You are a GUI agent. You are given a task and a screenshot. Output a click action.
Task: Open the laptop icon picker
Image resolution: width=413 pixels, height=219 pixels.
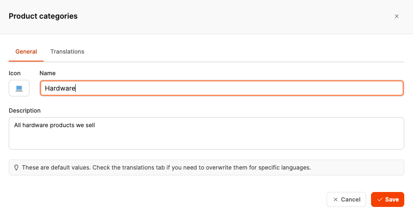[x=19, y=88]
